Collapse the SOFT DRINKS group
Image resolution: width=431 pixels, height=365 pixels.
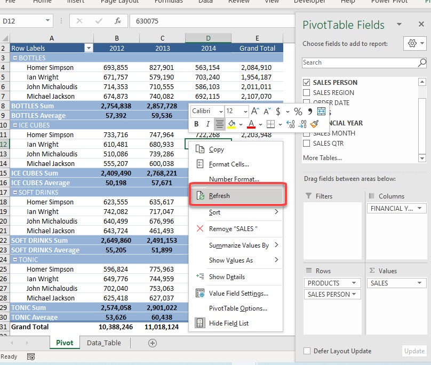(15, 192)
